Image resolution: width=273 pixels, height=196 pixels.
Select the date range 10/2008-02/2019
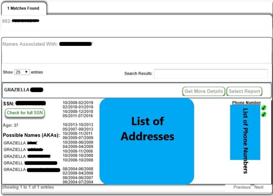tap(78, 102)
